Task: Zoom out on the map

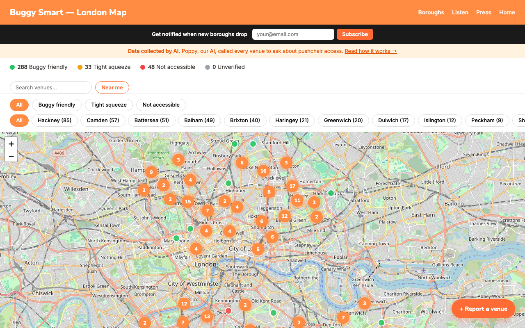Action: 11,156
